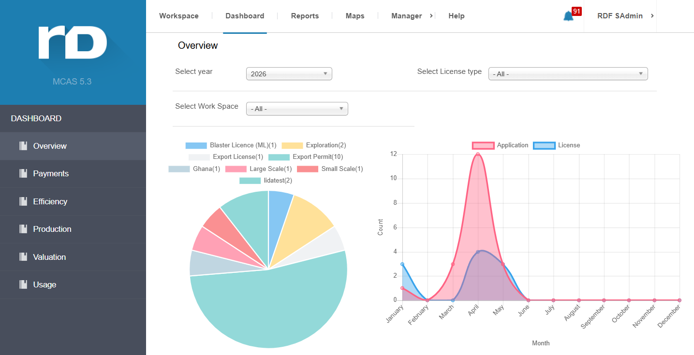Screen dimensions: 694x355
Task: Toggle the Application series legend swatch
Action: (483, 145)
